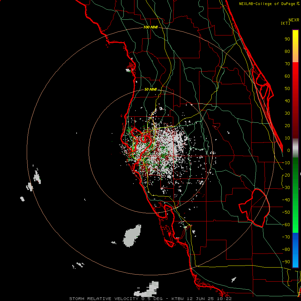Click the -60 value on the velocity scale
Viewport: 301px width, 301px height.
(x=286, y=225)
